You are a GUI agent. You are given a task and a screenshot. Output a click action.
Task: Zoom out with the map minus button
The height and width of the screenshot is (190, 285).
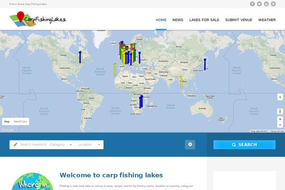point(280,125)
